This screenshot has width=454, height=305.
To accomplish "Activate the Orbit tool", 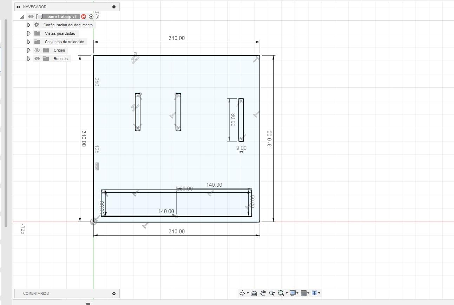I will pos(242,293).
